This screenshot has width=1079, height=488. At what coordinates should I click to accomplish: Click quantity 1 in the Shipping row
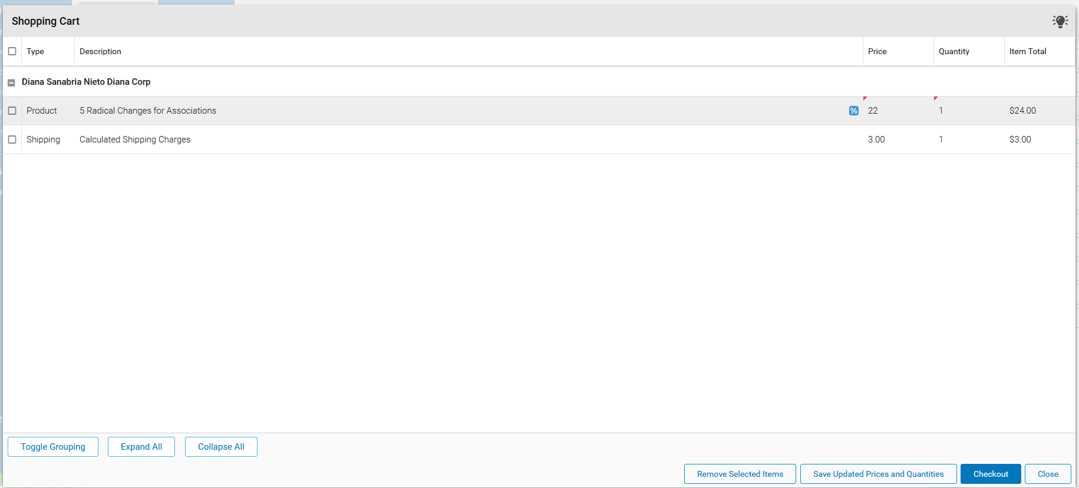[969, 140]
